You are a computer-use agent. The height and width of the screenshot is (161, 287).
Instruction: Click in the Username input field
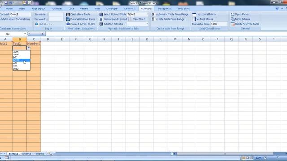56,14
